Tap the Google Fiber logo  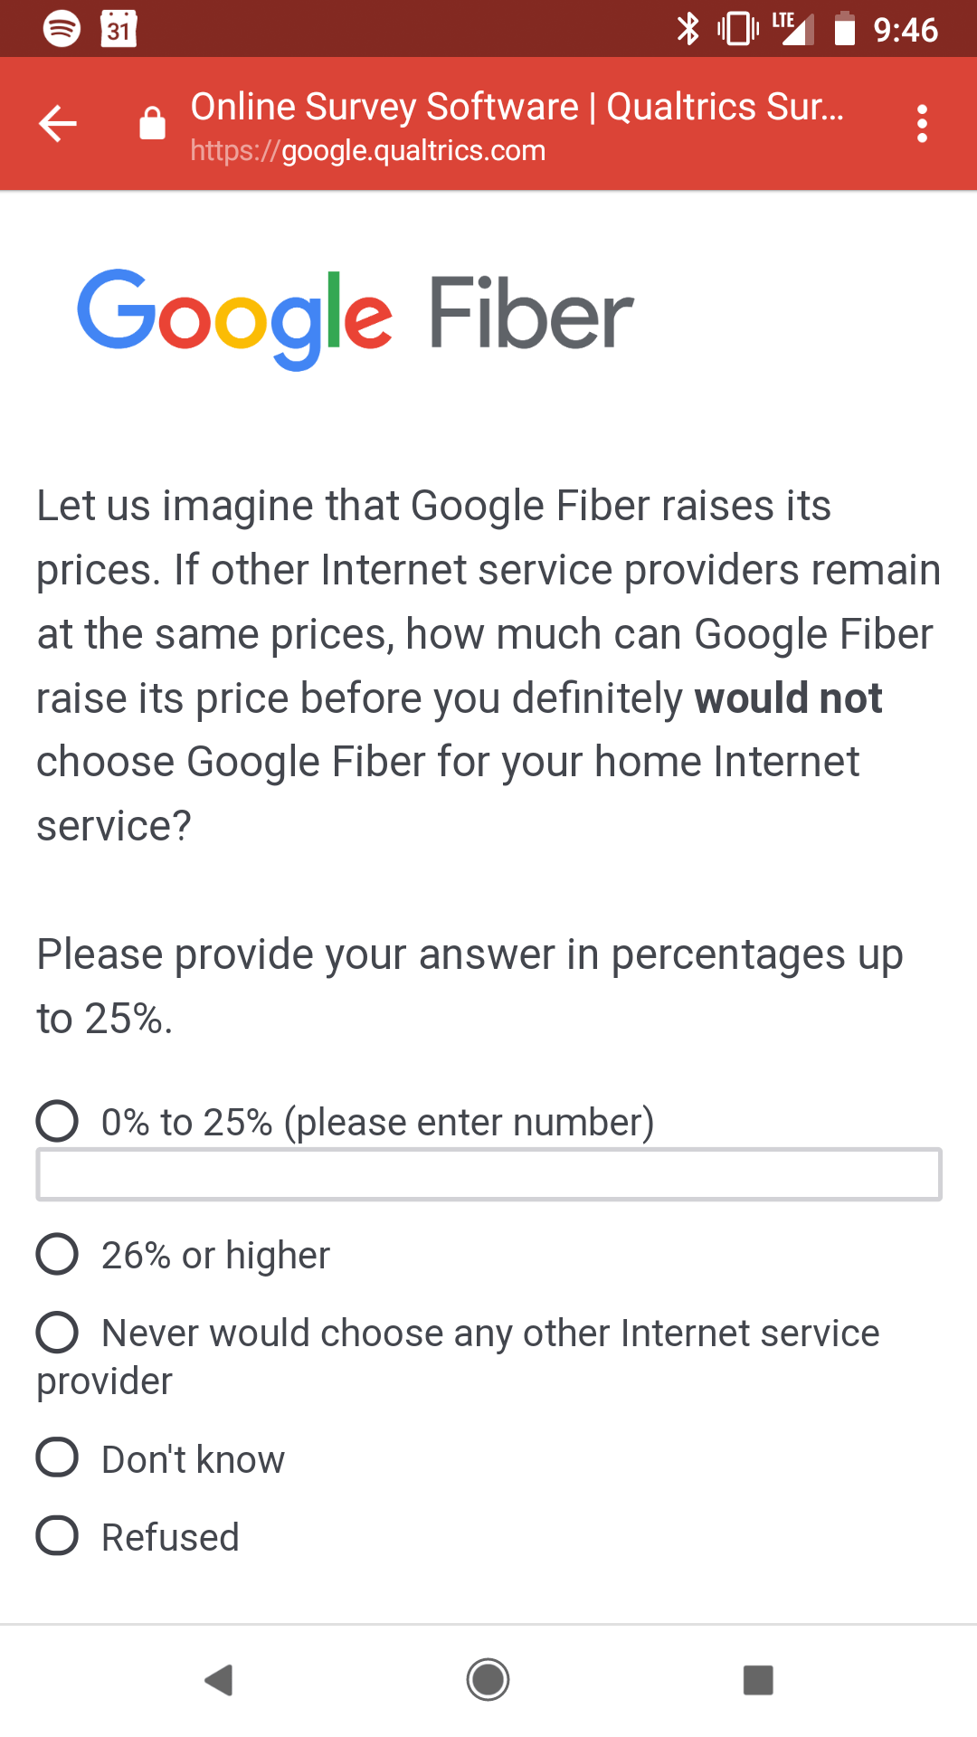[x=355, y=317]
